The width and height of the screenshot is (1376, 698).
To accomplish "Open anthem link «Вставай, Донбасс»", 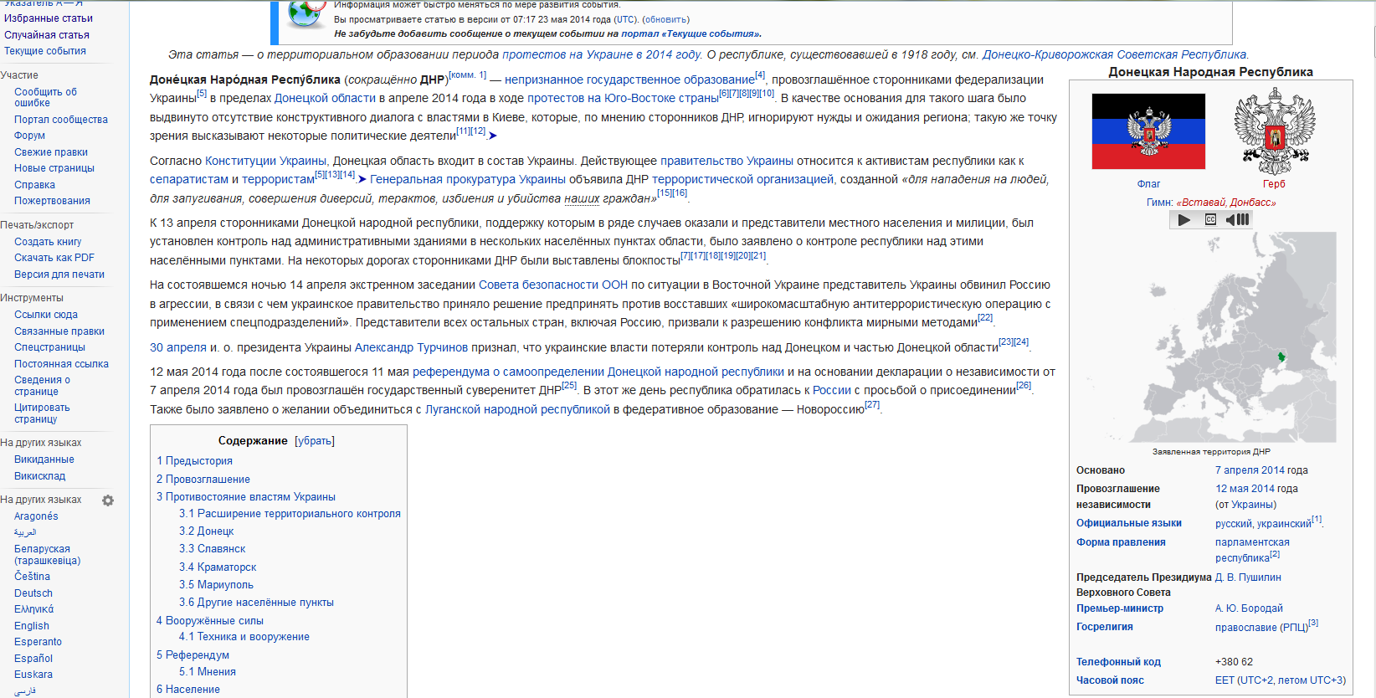I will pos(1226,203).
